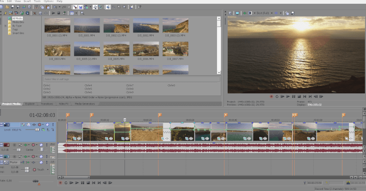This screenshot has width=366, height=191.
Task: Click the Undo arrow icon
Action: pyautogui.click(x=55, y=7)
